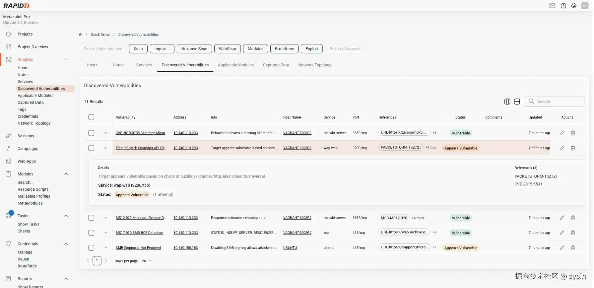Click the WebScan button
Viewport: 594px width, 288px height.
point(227,49)
